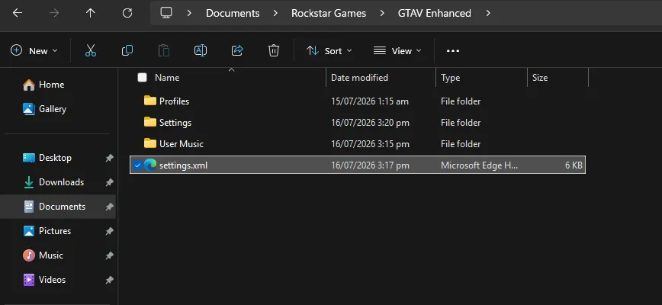Select the Settings folder name
The image size is (662, 305).
pos(175,123)
